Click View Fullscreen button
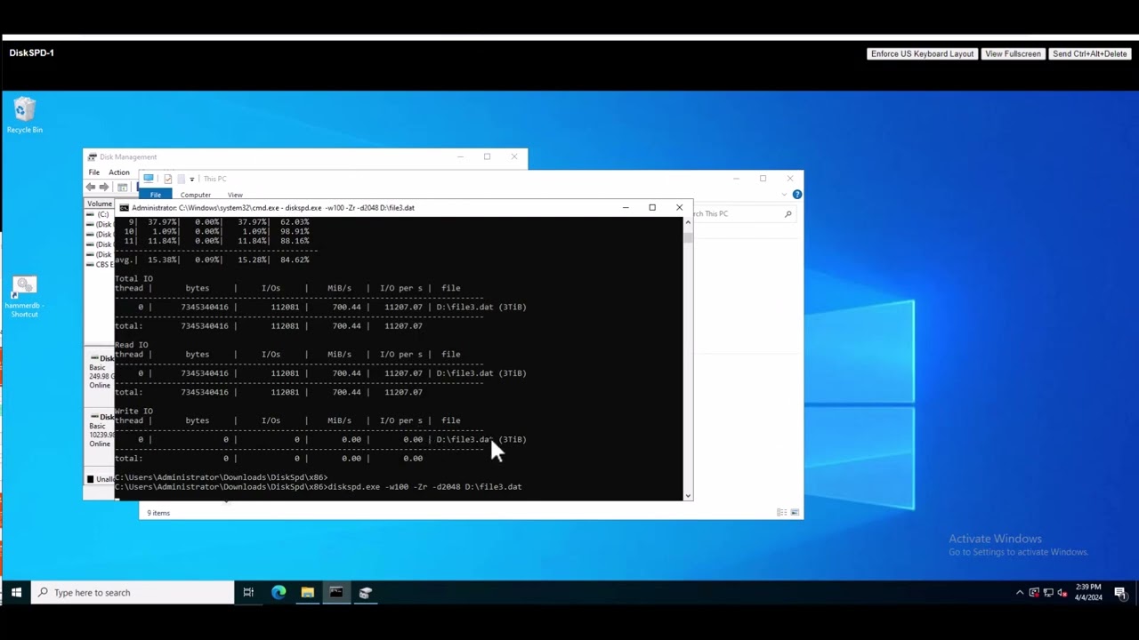 coord(1013,54)
